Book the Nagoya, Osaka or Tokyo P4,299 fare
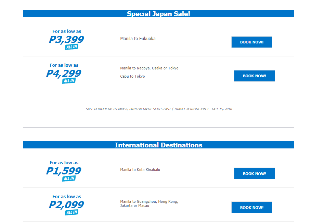This screenshot has height=224, width=325. (254, 76)
